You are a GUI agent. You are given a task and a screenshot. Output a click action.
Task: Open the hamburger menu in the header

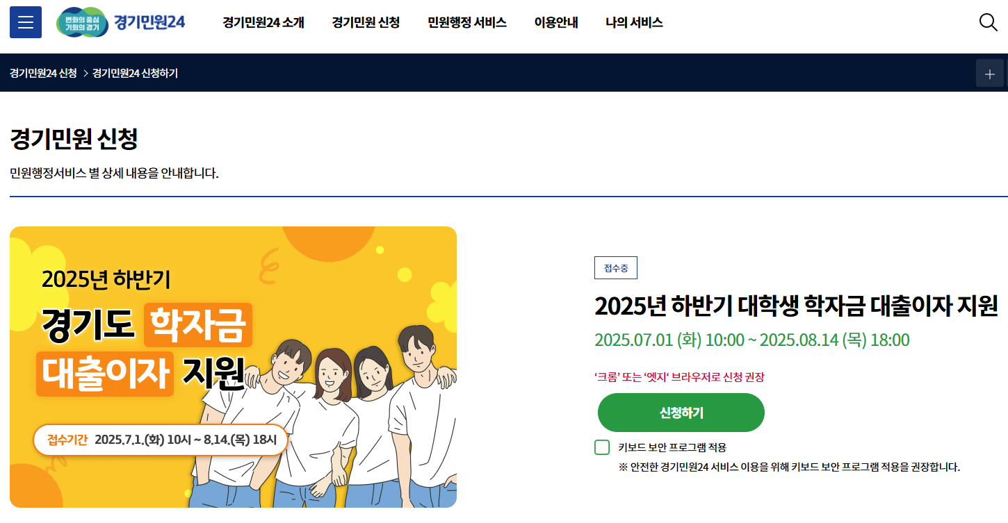[26, 22]
